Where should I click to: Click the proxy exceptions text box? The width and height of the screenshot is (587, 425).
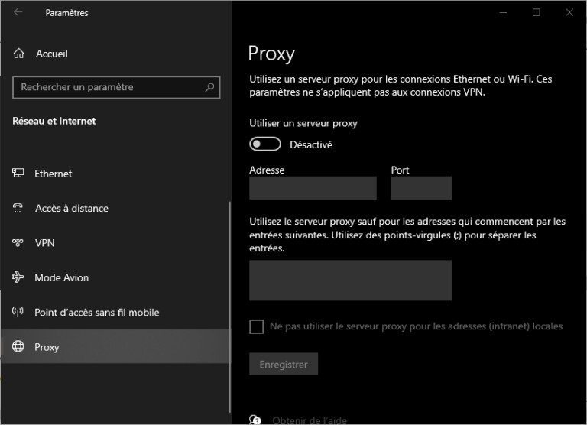point(350,281)
